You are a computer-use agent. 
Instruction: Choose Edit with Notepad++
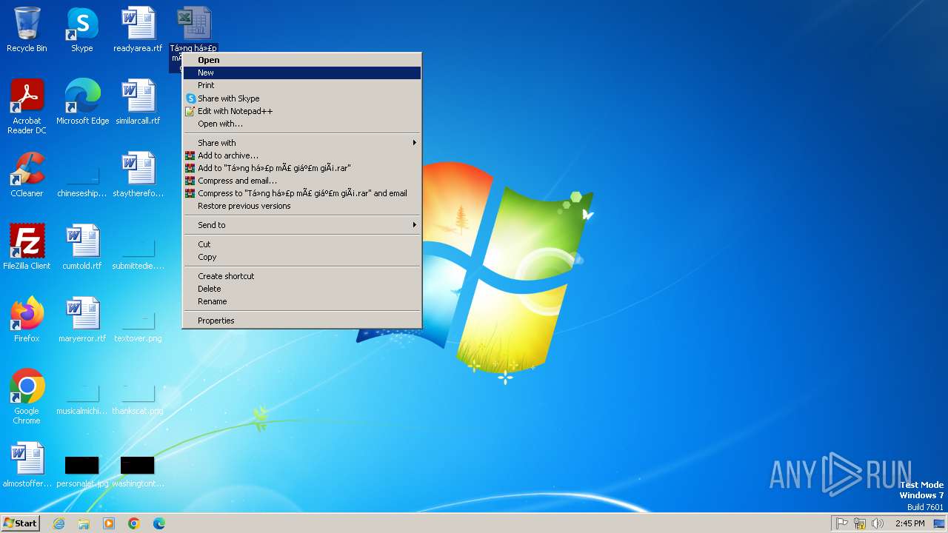click(302, 111)
